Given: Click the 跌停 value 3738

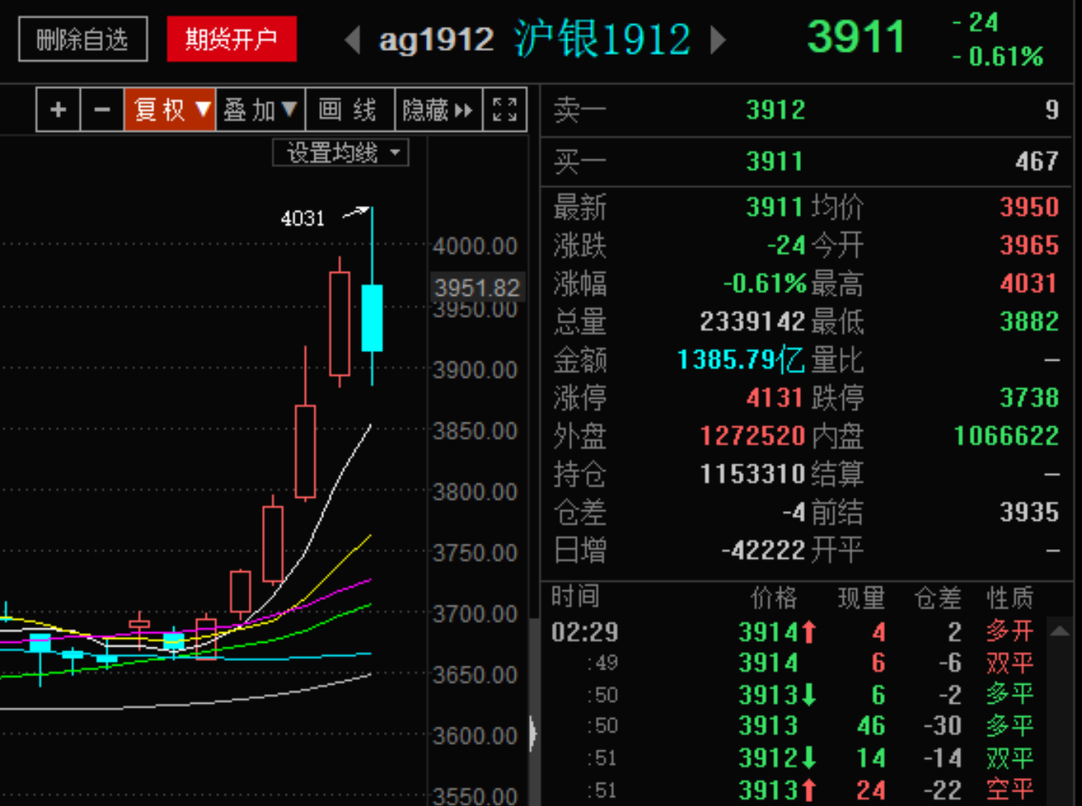Looking at the screenshot, I should 1029,397.
